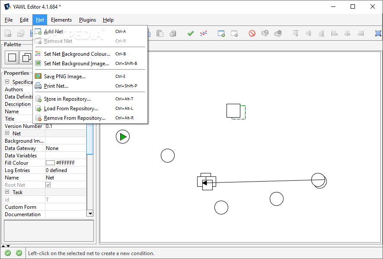Viewport: 383px width, 259px height.
Task: Click the first green status check icon
Action: [x=8, y=253]
